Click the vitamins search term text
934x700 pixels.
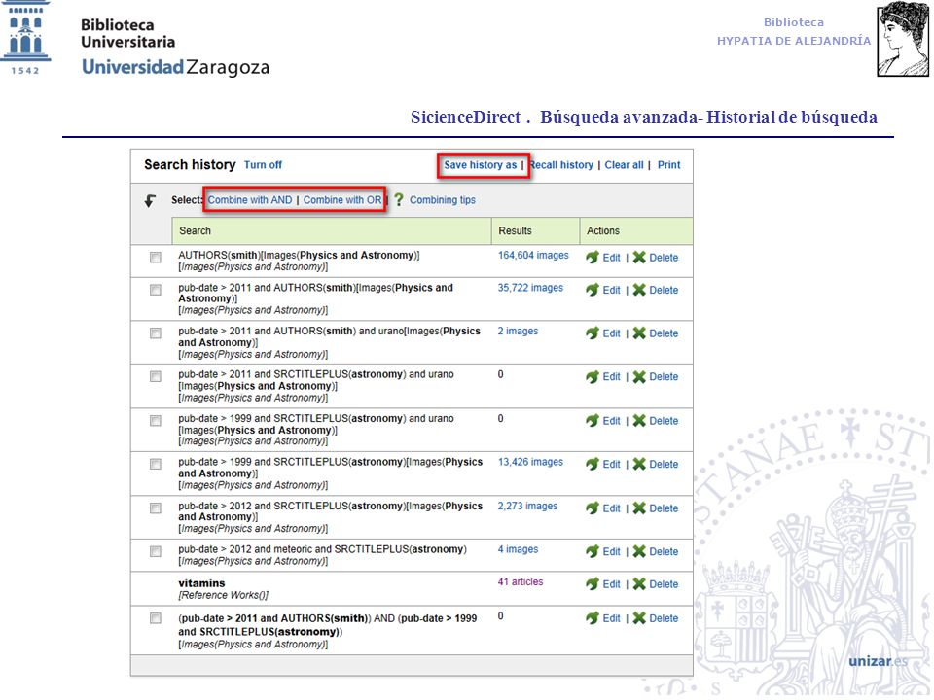(x=201, y=583)
